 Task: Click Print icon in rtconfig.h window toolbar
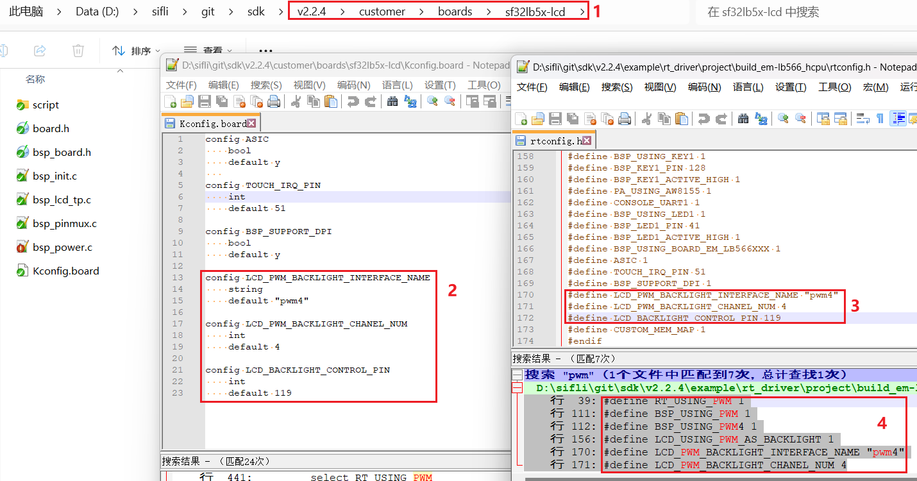[x=625, y=119]
